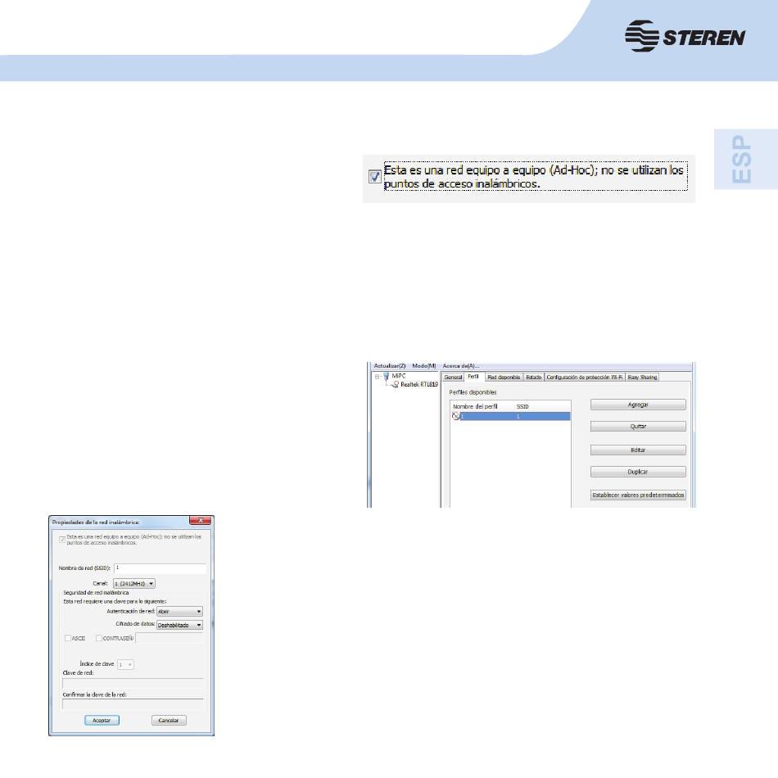The width and height of the screenshot is (778, 778).
Task: Check the ASCII checkbox
Action: (x=68, y=638)
